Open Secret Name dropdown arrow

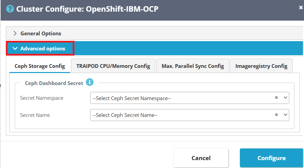[x=285, y=115]
